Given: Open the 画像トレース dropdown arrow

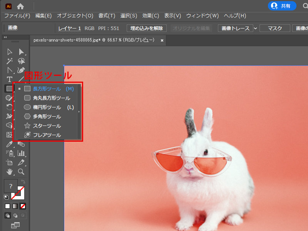Looking at the screenshot, I should tap(255, 28).
